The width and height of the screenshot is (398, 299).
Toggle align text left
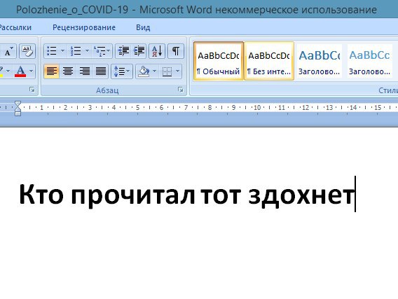click(x=52, y=71)
